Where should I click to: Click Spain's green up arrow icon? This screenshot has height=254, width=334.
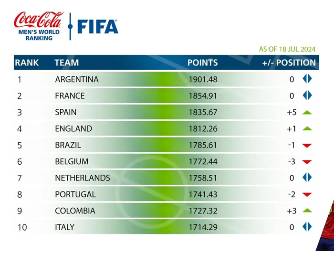point(307,113)
